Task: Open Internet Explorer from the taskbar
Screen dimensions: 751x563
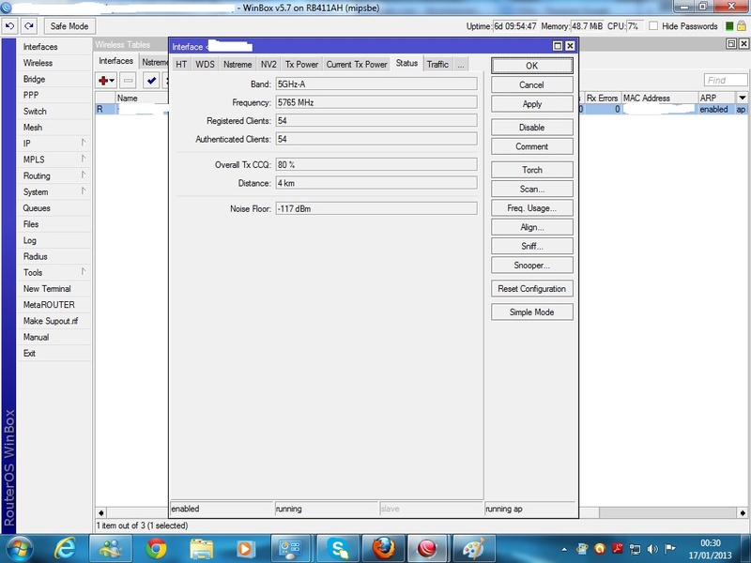Action: (65, 549)
